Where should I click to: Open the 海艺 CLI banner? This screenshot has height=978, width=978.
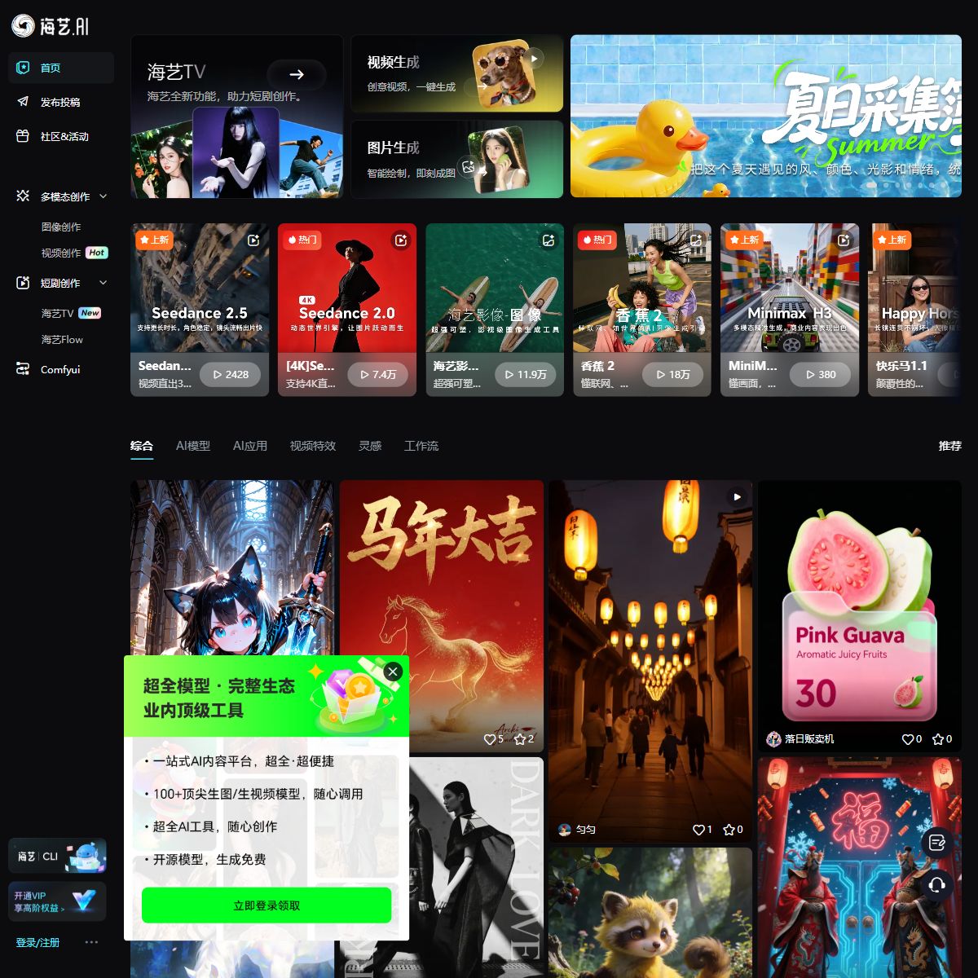[x=57, y=857]
